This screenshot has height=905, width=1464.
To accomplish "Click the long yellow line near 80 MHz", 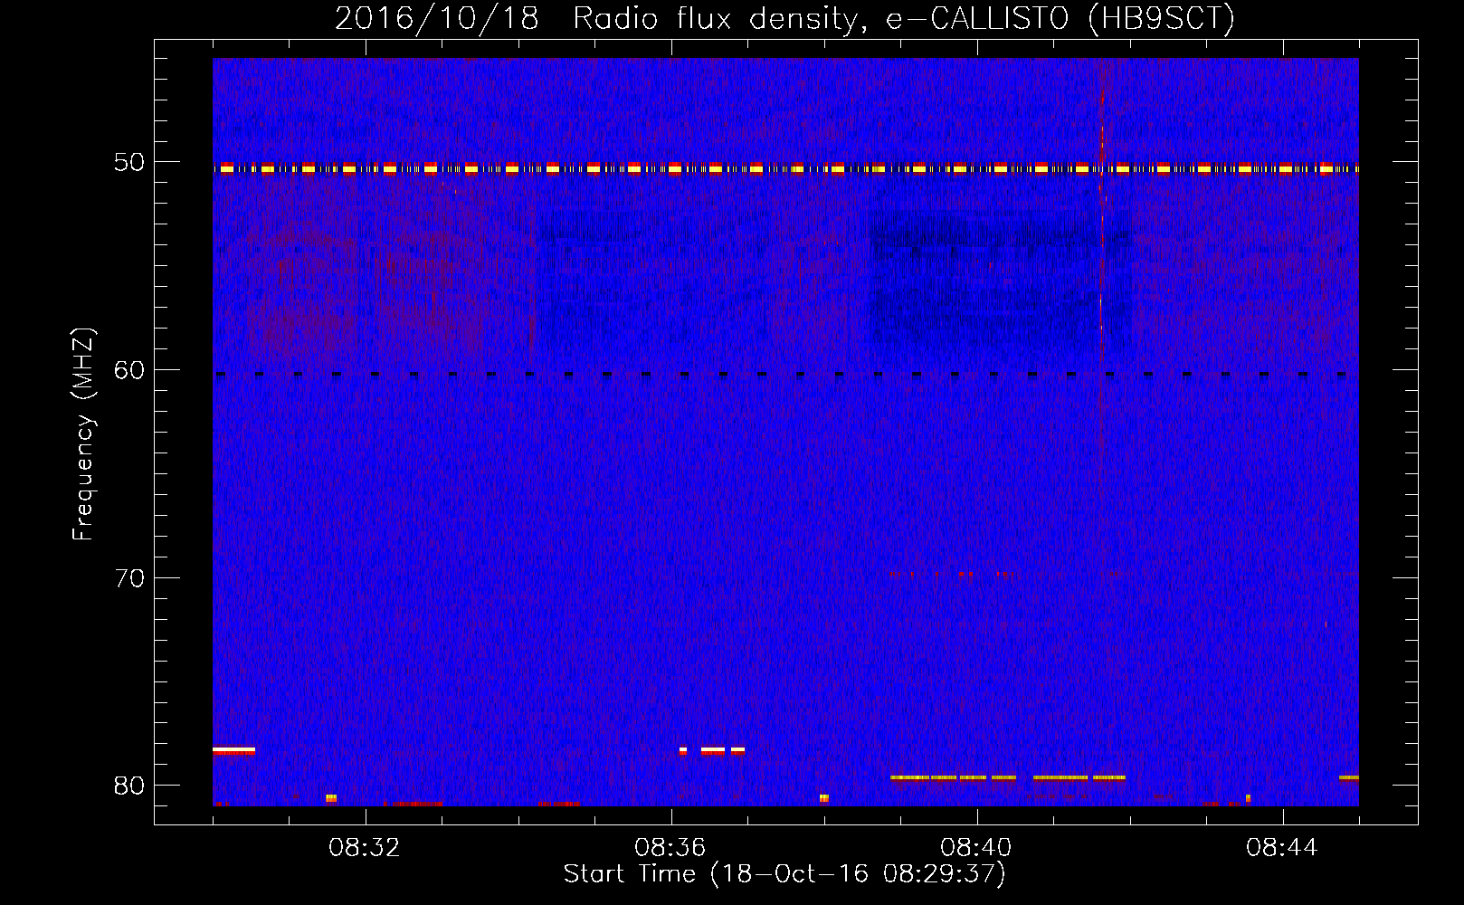I will click(x=1008, y=777).
